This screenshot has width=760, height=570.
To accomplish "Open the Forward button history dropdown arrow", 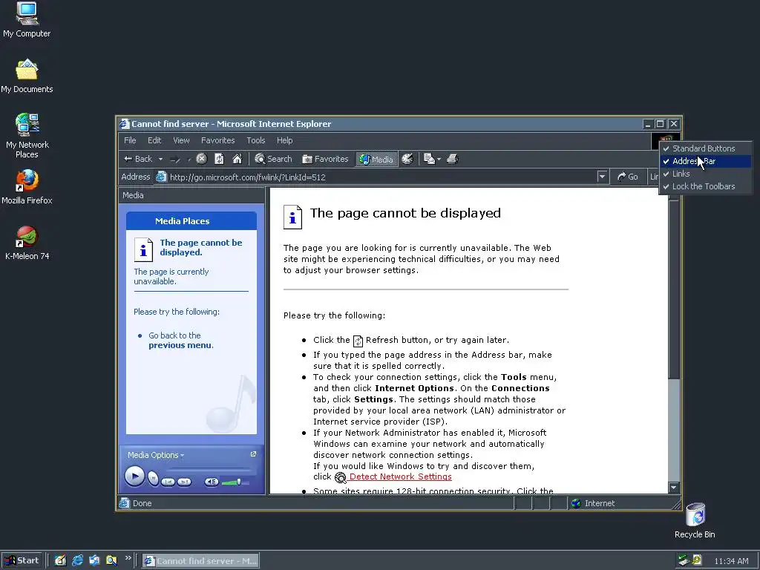I will click(x=189, y=159).
